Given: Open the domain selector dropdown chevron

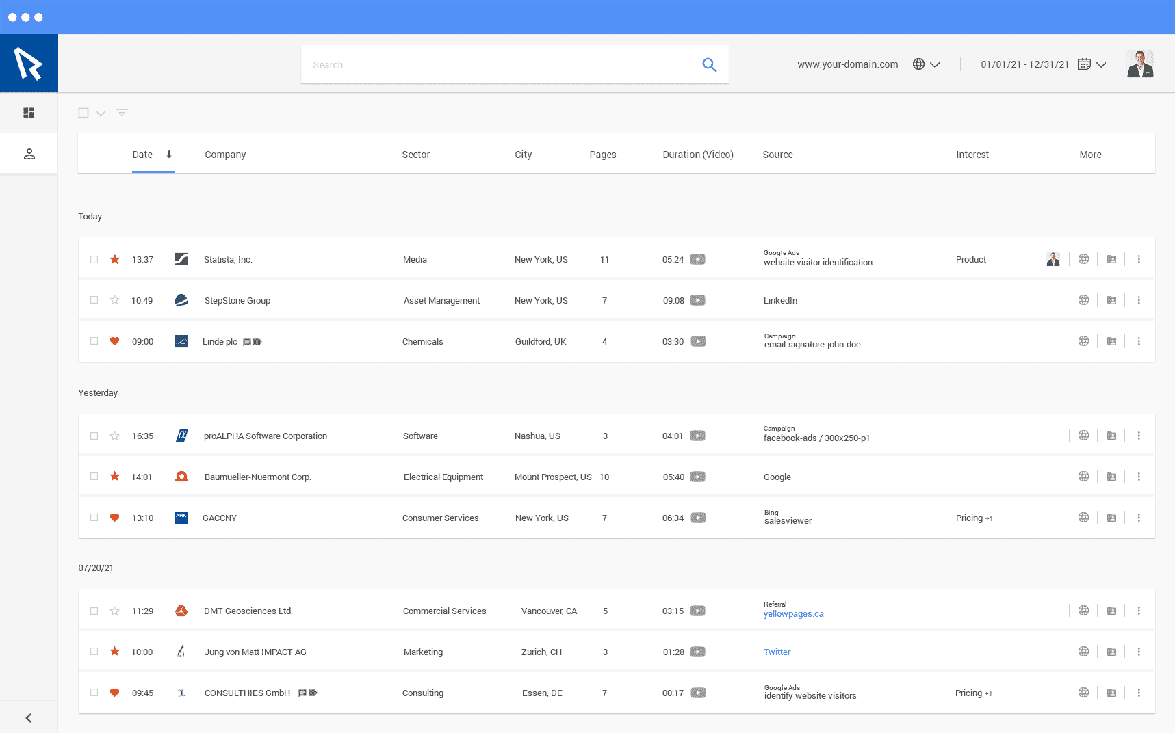Looking at the screenshot, I should coord(935,65).
